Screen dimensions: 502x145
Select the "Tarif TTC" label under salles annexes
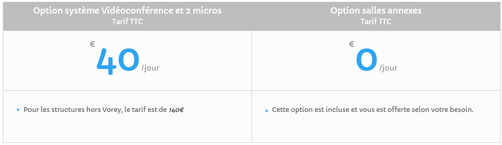click(376, 22)
